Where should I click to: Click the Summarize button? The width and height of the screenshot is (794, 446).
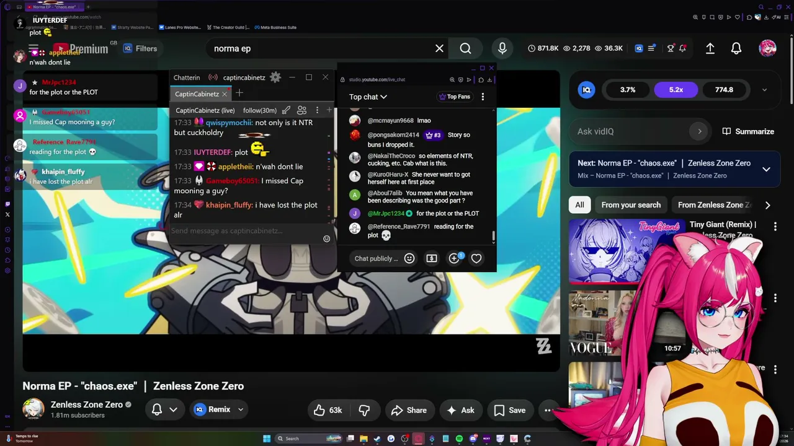pyautogui.click(x=748, y=131)
